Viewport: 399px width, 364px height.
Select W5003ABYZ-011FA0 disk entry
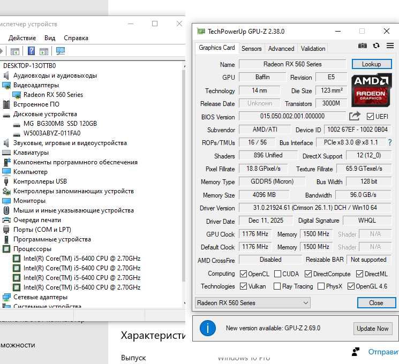[52, 133]
